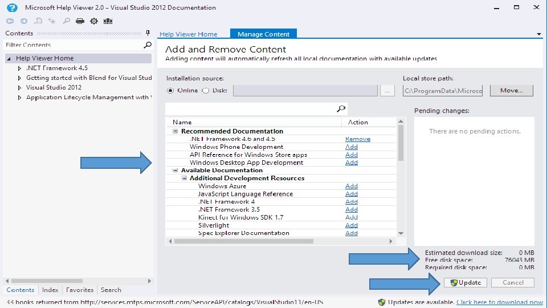
Task: Select the Online installation source
Action: tap(170, 91)
